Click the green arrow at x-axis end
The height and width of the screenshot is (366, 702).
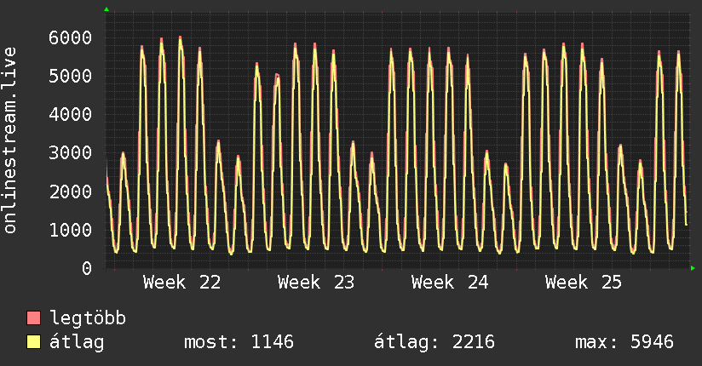click(x=693, y=268)
